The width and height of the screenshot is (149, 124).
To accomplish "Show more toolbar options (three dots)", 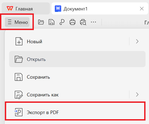I will click(x=93, y=22).
